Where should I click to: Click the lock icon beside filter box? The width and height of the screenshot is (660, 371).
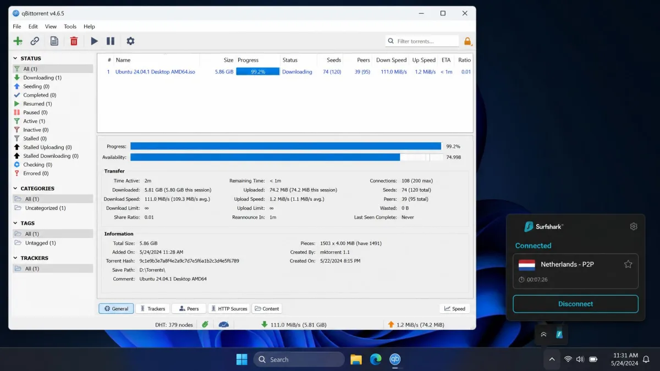click(x=468, y=41)
